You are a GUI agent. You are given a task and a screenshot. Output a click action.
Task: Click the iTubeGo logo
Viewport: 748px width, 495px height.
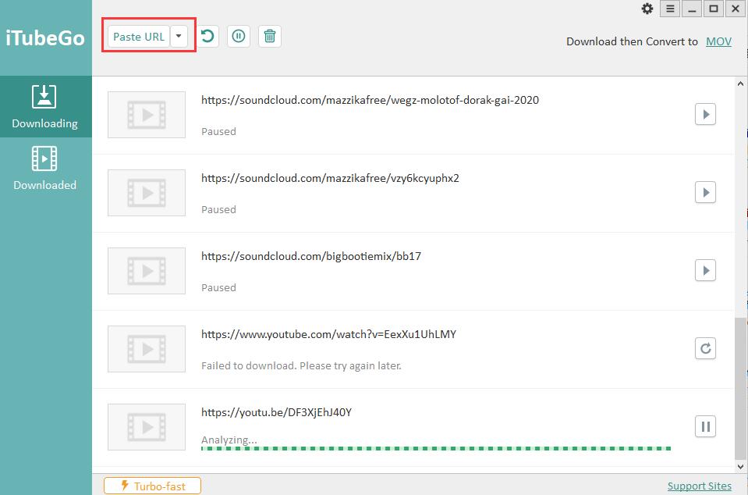45,37
